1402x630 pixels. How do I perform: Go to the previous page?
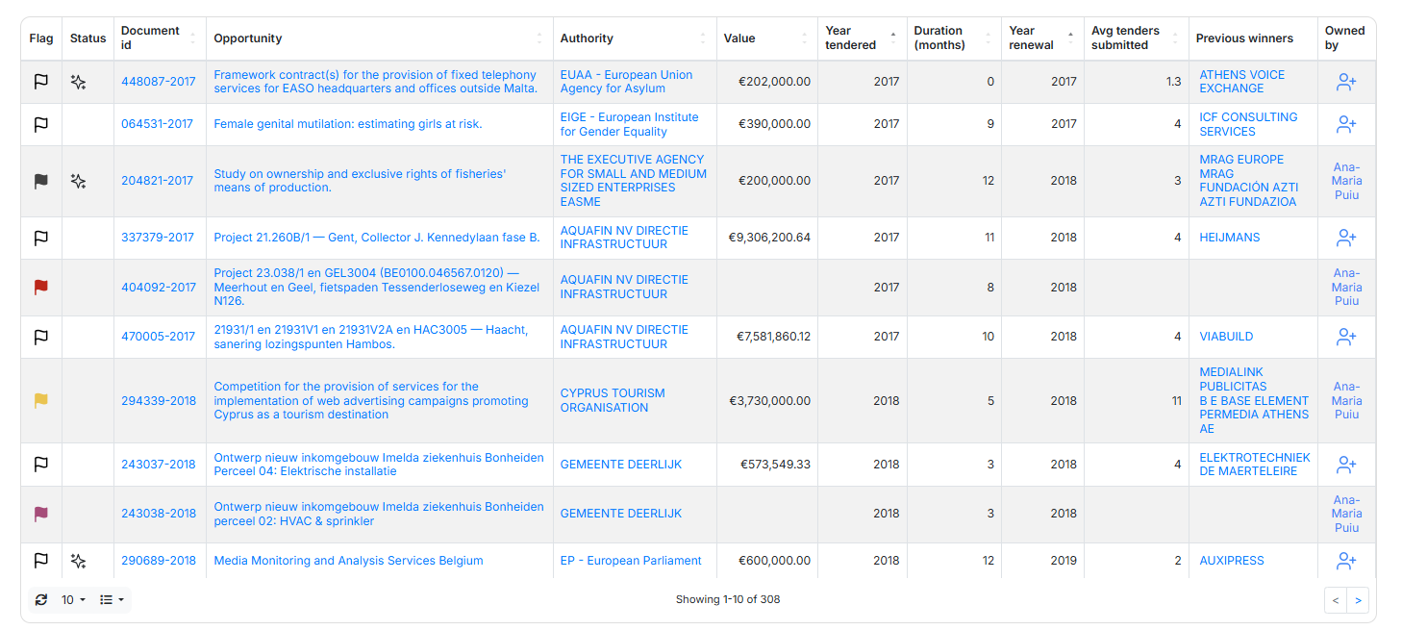pyautogui.click(x=1336, y=600)
